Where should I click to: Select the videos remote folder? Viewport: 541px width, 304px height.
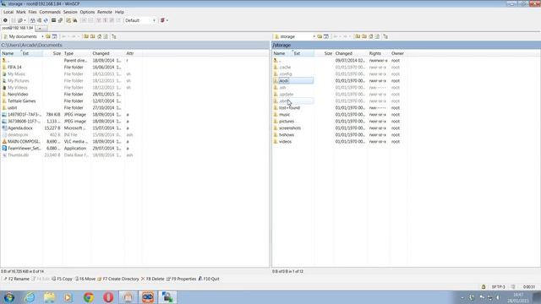click(285, 142)
